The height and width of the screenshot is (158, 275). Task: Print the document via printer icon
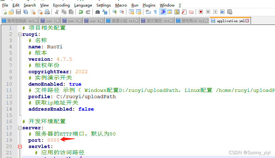(47, 12)
